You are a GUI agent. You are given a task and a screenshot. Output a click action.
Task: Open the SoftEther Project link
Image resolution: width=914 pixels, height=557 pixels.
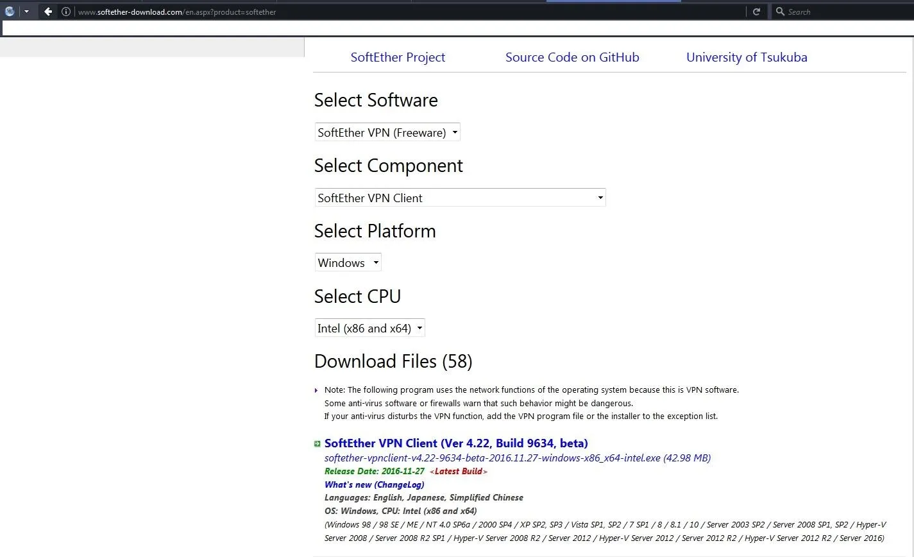click(x=398, y=57)
